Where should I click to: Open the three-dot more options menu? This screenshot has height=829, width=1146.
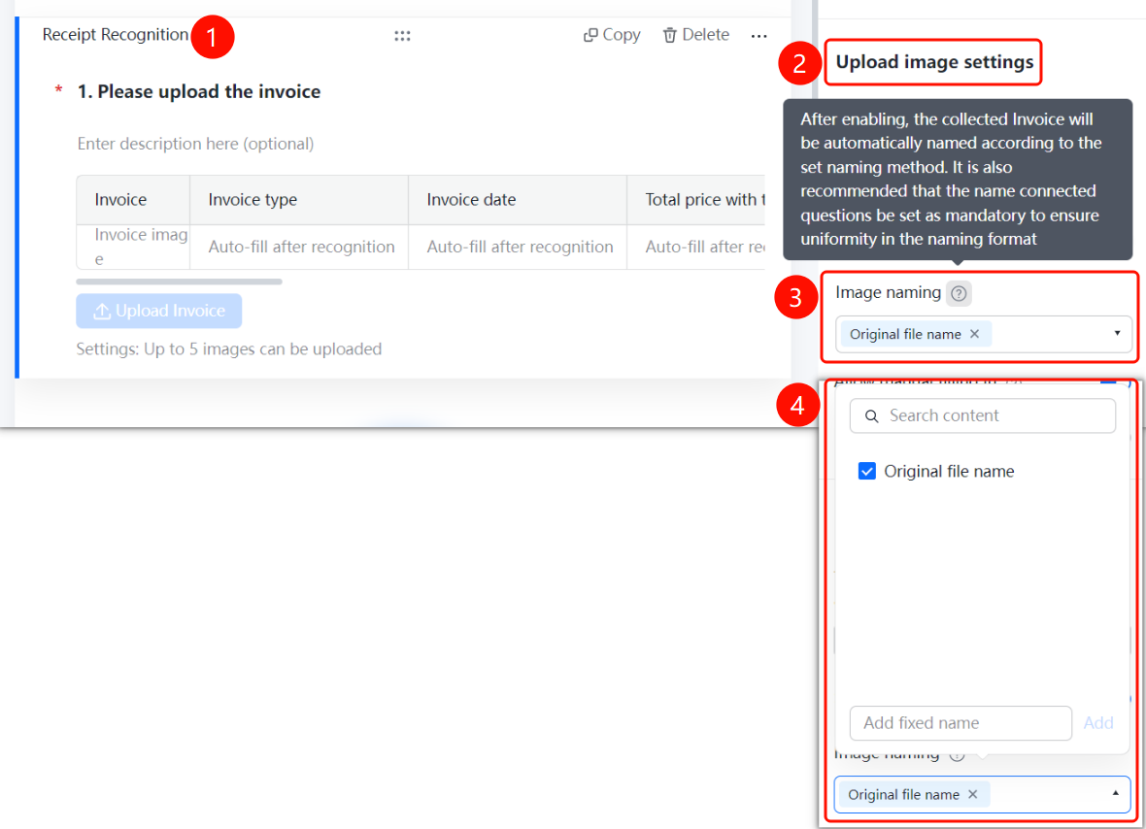(x=758, y=35)
